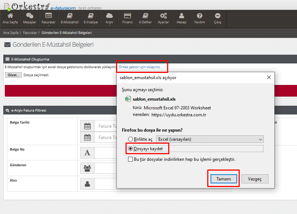This screenshot has width=297, height=214.
Task: Expand the Faturalar menu dropdown
Action: click(49, 19)
